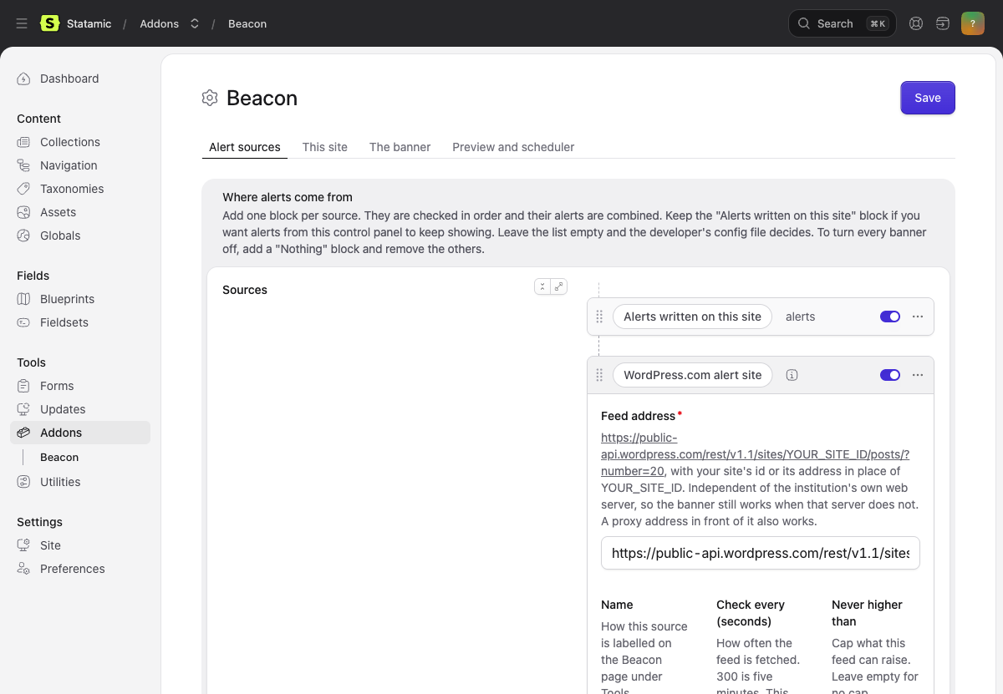This screenshot has height=694, width=1003.
Task: Open Preferences in sidebar
Action: tap(73, 569)
